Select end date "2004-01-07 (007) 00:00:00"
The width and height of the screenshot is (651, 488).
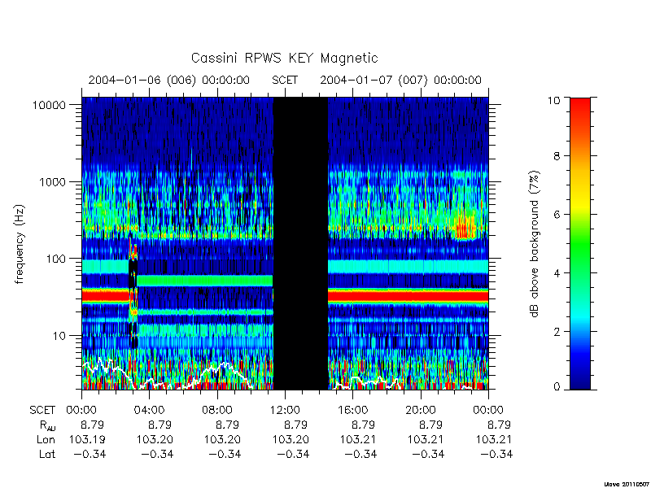(x=400, y=80)
